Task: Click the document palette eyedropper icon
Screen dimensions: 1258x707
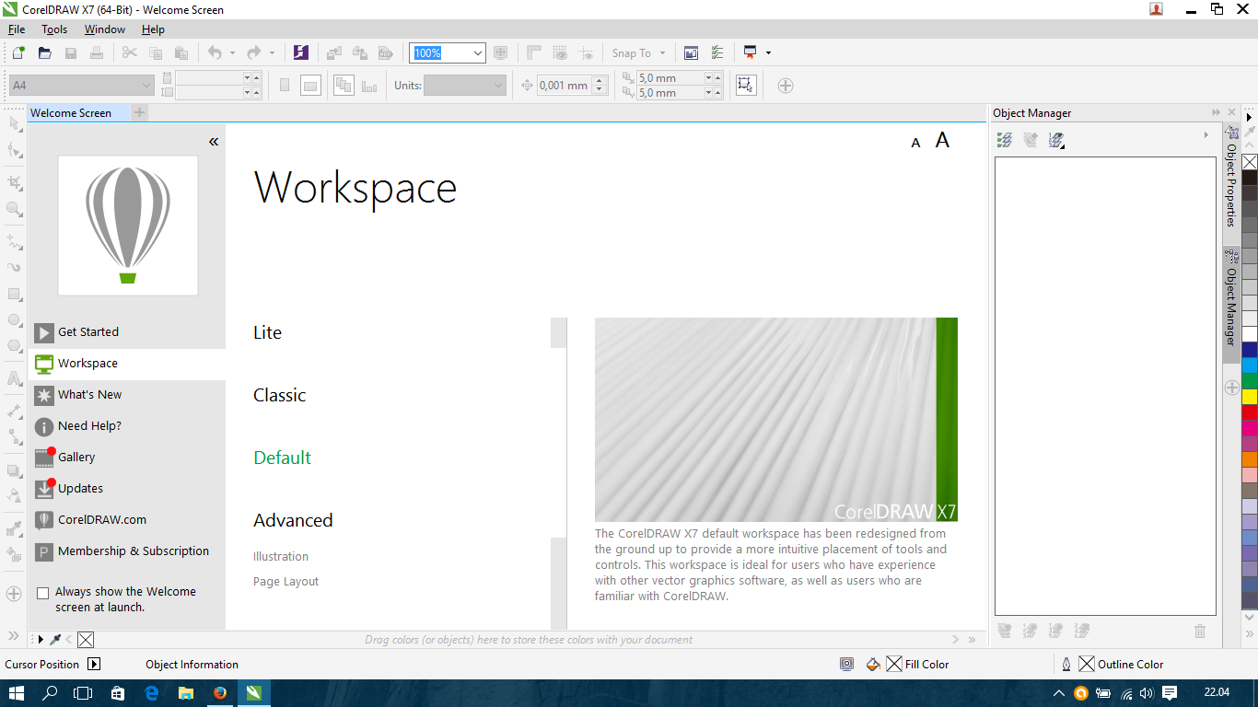Action: point(55,639)
